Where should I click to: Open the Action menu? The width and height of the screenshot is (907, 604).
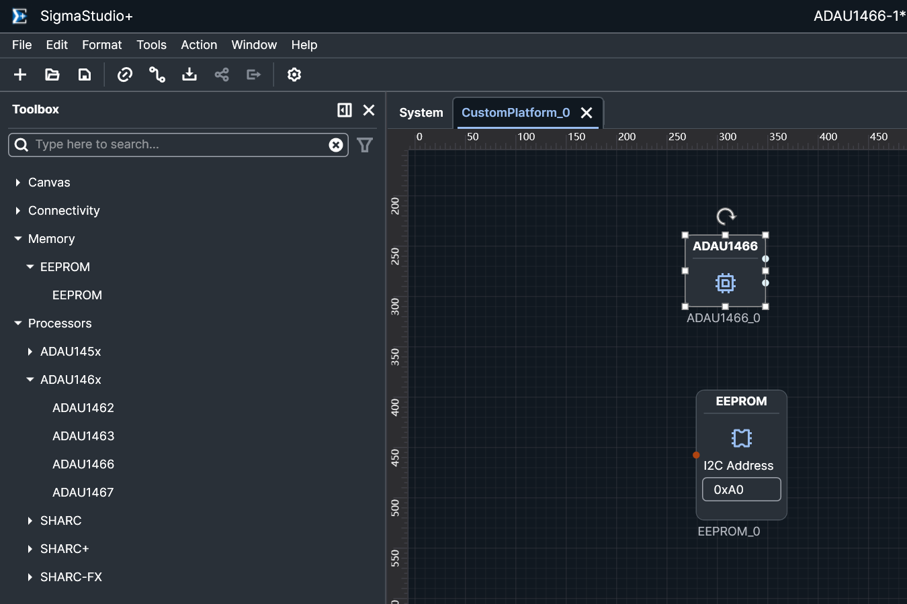[199, 45]
